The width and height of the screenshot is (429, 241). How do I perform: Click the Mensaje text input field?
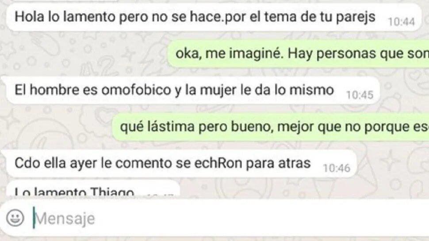click(x=214, y=218)
